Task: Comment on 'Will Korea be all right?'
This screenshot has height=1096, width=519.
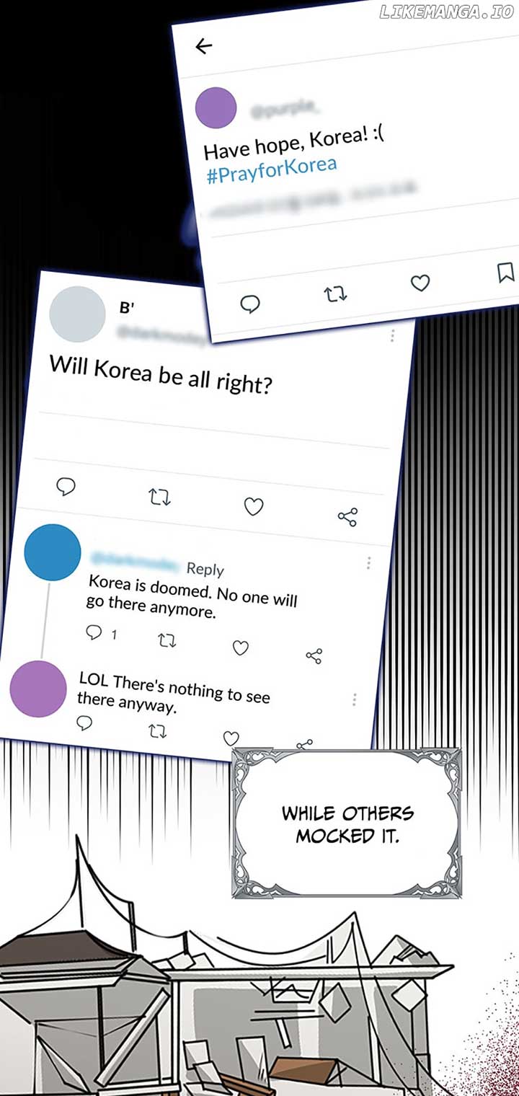Action: click(66, 487)
